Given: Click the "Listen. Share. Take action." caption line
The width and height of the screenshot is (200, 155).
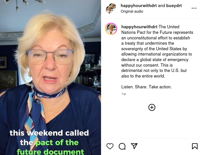Looking at the screenshot, I should [146, 87].
